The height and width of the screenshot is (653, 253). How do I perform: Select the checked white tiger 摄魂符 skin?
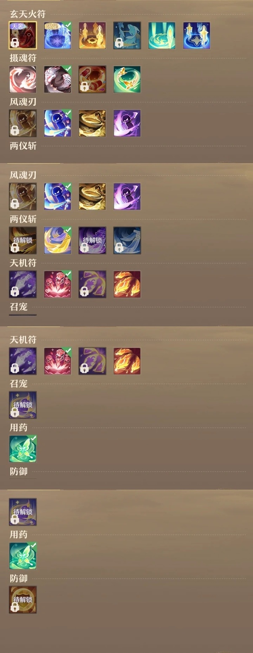pos(57,79)
